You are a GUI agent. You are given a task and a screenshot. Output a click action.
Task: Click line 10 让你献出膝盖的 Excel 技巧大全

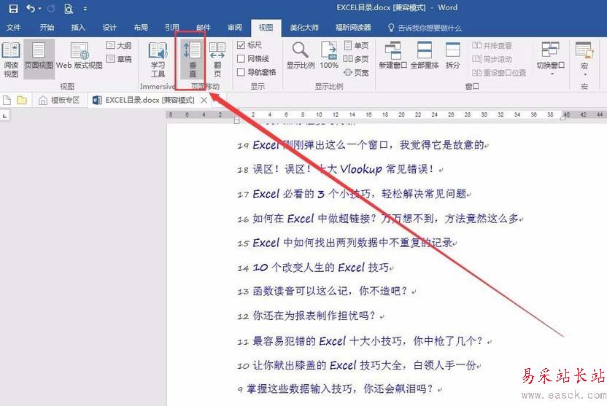point(359,365)
